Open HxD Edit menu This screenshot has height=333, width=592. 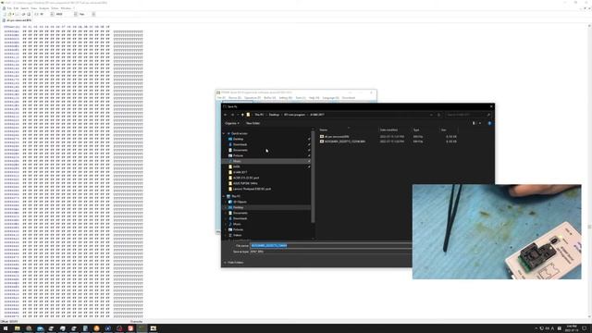[x=16, y=8]
